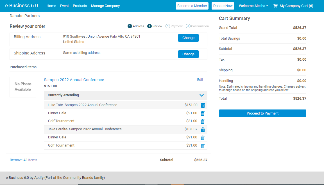Click the Payment step indicator

click(x=167, y=26)
